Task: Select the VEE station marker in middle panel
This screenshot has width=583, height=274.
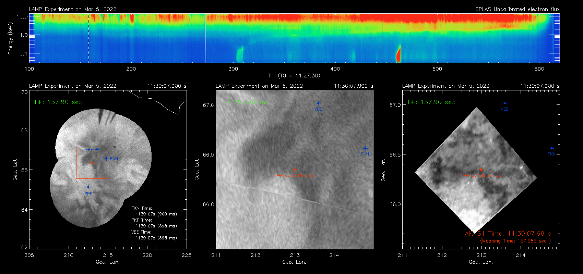Action: click(x=318, y=103)
